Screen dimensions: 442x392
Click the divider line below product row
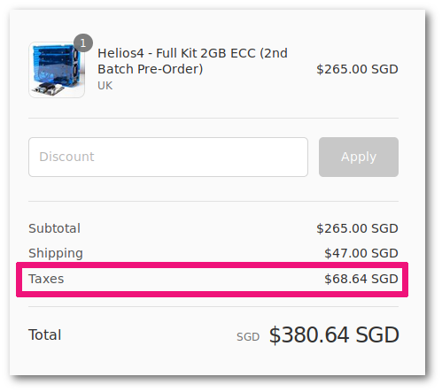(x=213, y=118)
